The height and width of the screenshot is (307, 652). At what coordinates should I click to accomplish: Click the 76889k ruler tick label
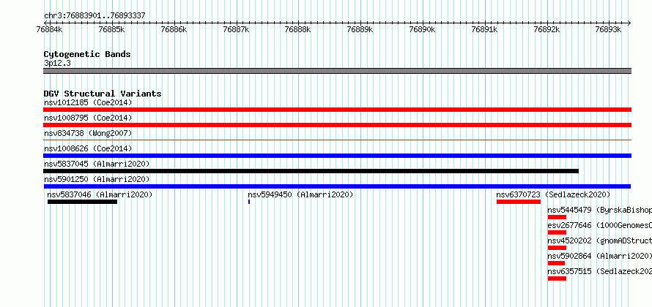[360, 29]
